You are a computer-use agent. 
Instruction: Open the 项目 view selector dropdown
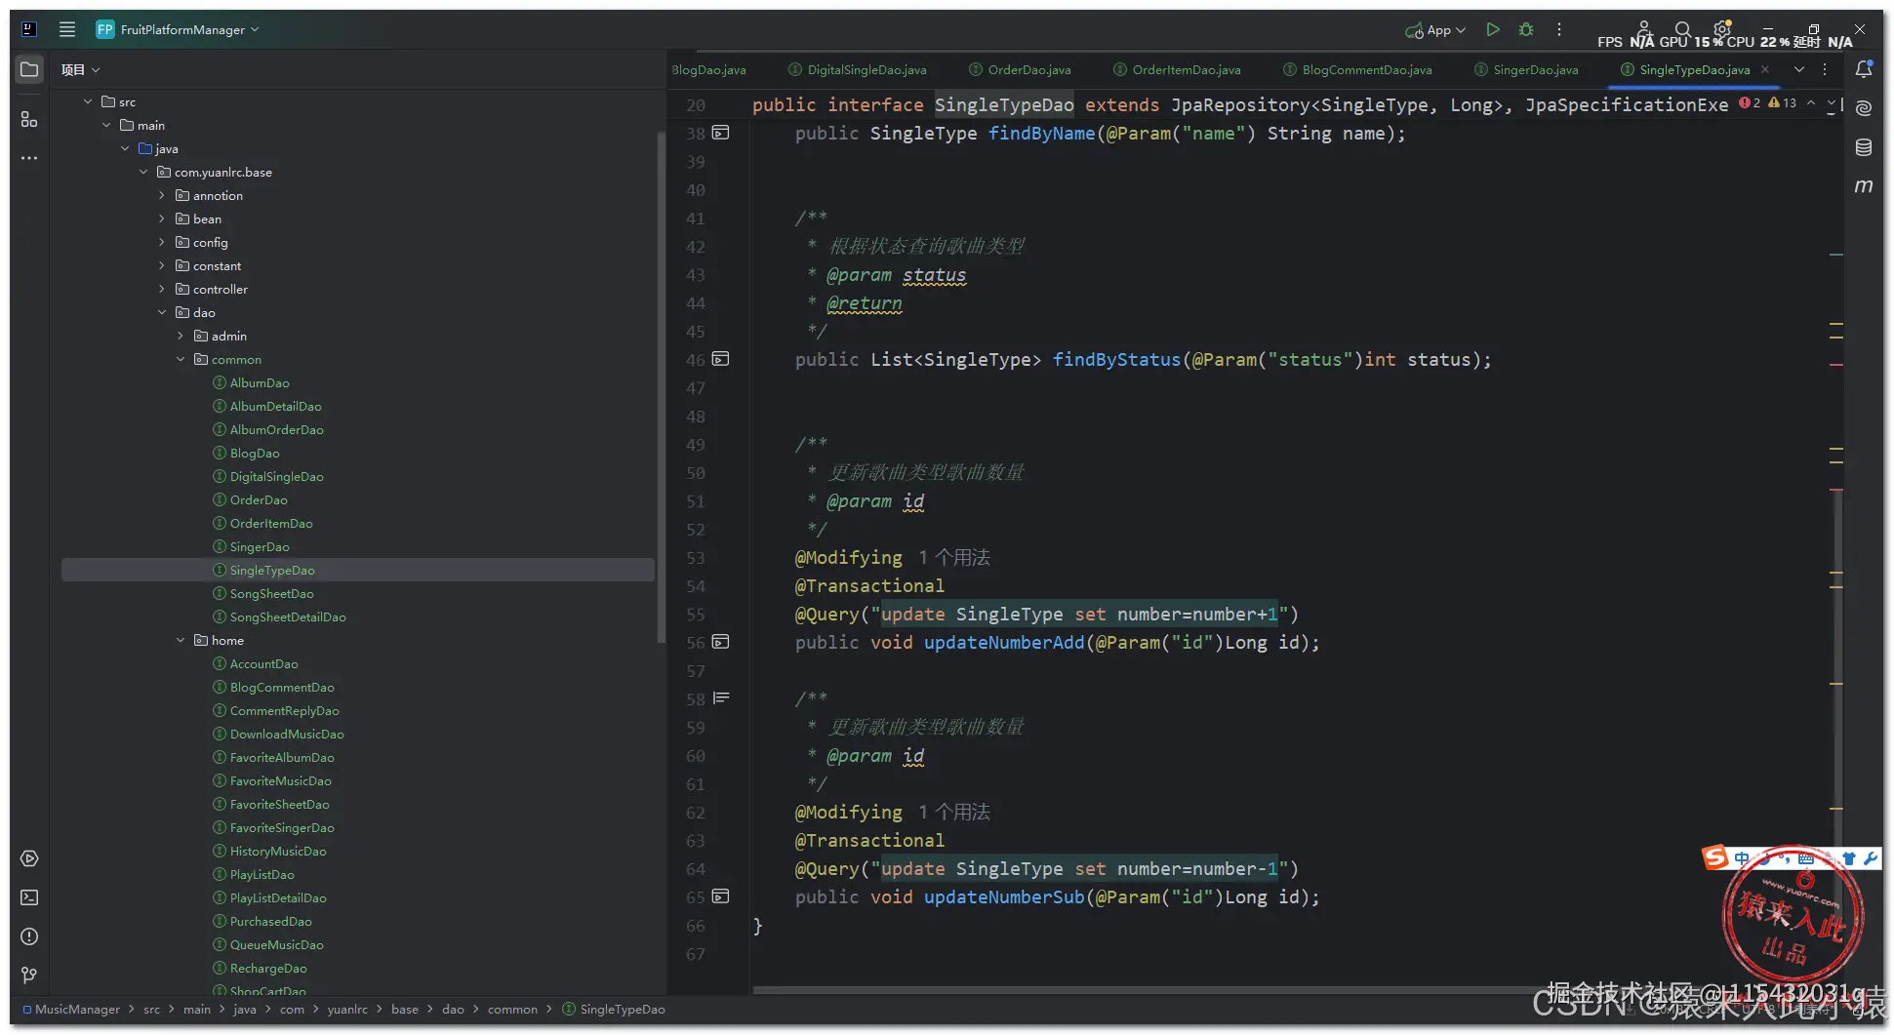coord(80,69)
